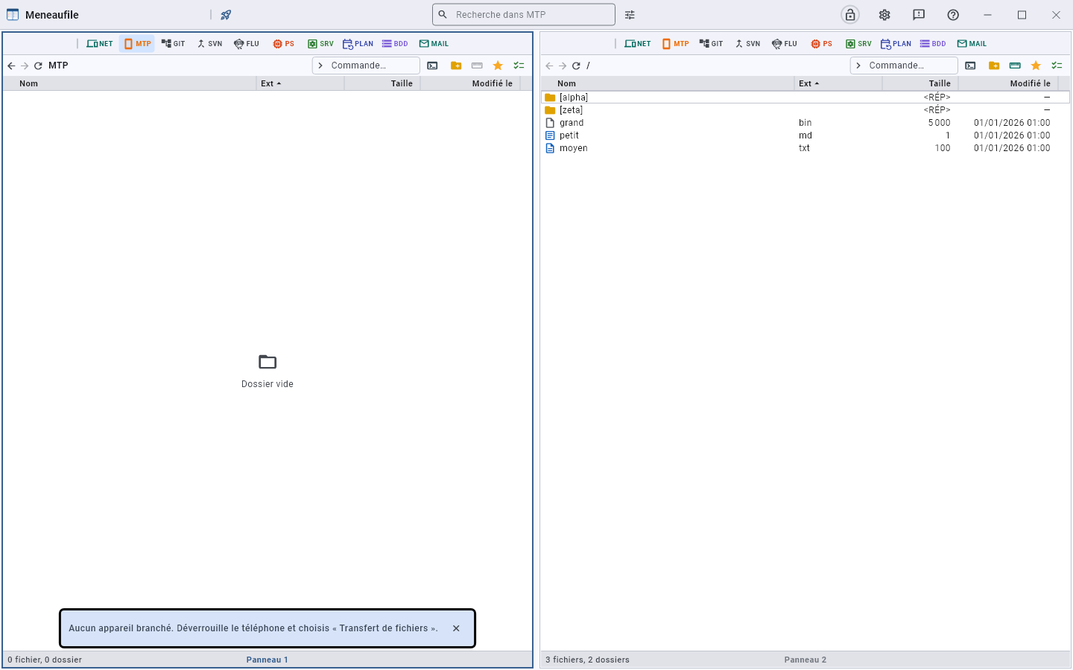Click the lock icon in the title bar
The image size is (1073, 670).
[x=850, y=15]
